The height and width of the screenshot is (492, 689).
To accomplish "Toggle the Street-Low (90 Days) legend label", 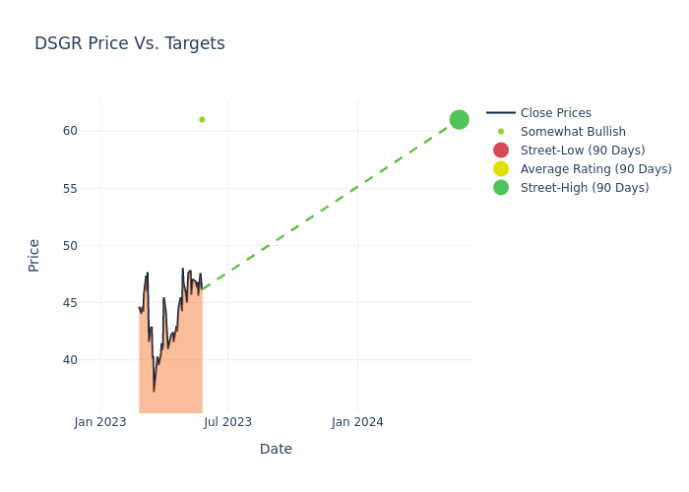I will tap(583, 151).
